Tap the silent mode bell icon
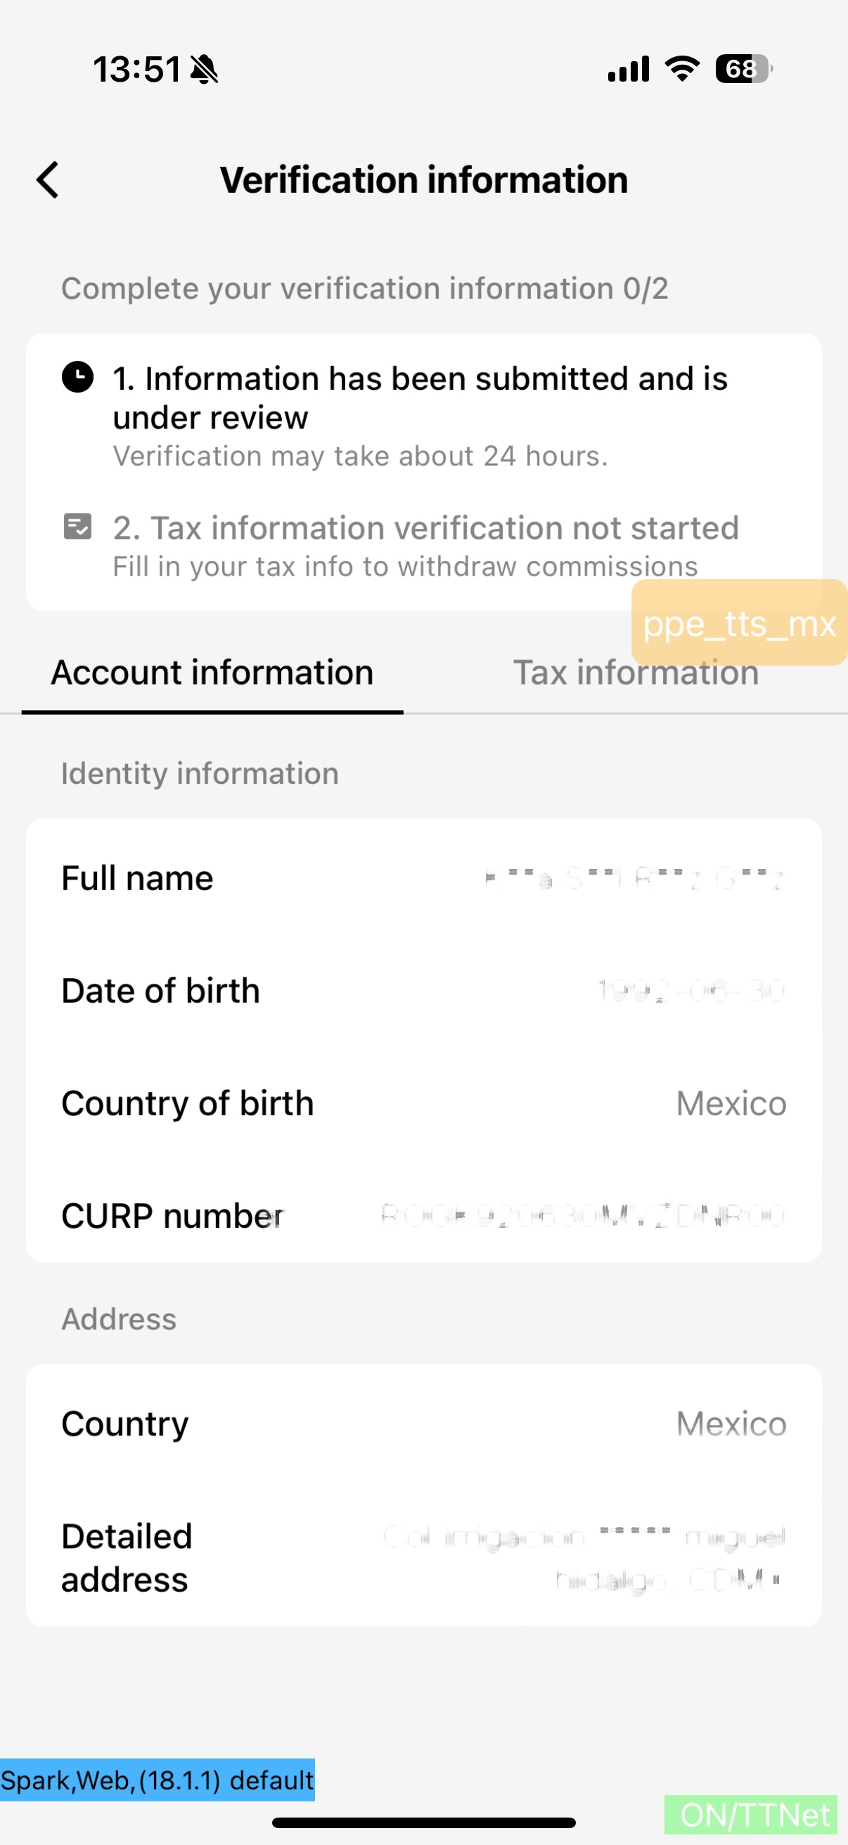Screen dimensions: 848x1845 pyautogui.click(x=205, y=70)
